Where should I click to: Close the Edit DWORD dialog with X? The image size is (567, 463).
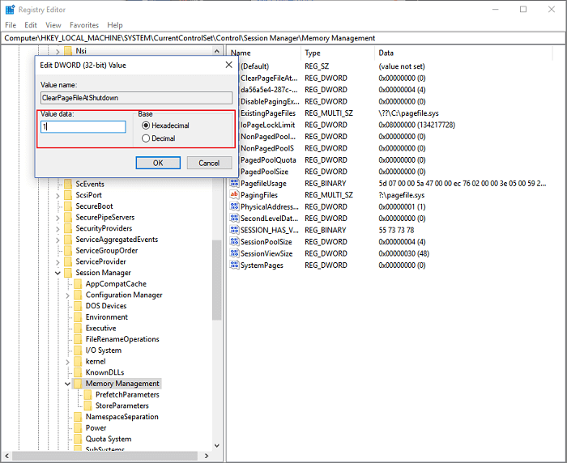(229, 65)
